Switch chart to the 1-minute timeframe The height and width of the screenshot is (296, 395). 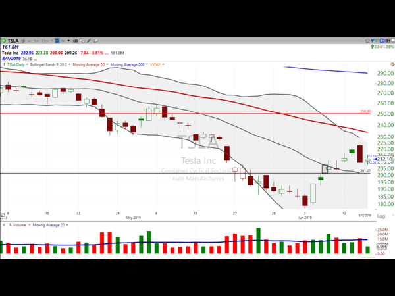point(29,41)
